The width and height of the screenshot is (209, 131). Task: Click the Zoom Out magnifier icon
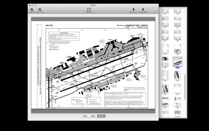tap(40, 10)
